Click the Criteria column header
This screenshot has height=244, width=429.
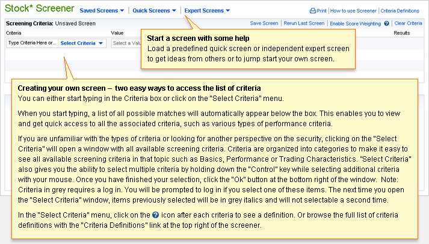pyautogui.click(x=14, y=33)
